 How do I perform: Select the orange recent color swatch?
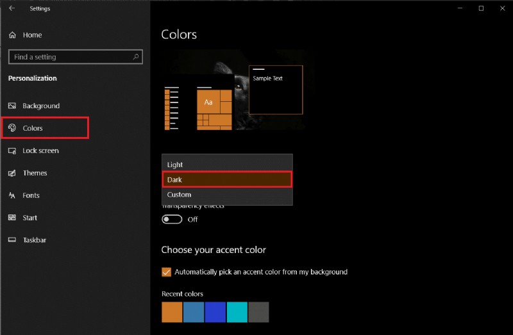172,312
